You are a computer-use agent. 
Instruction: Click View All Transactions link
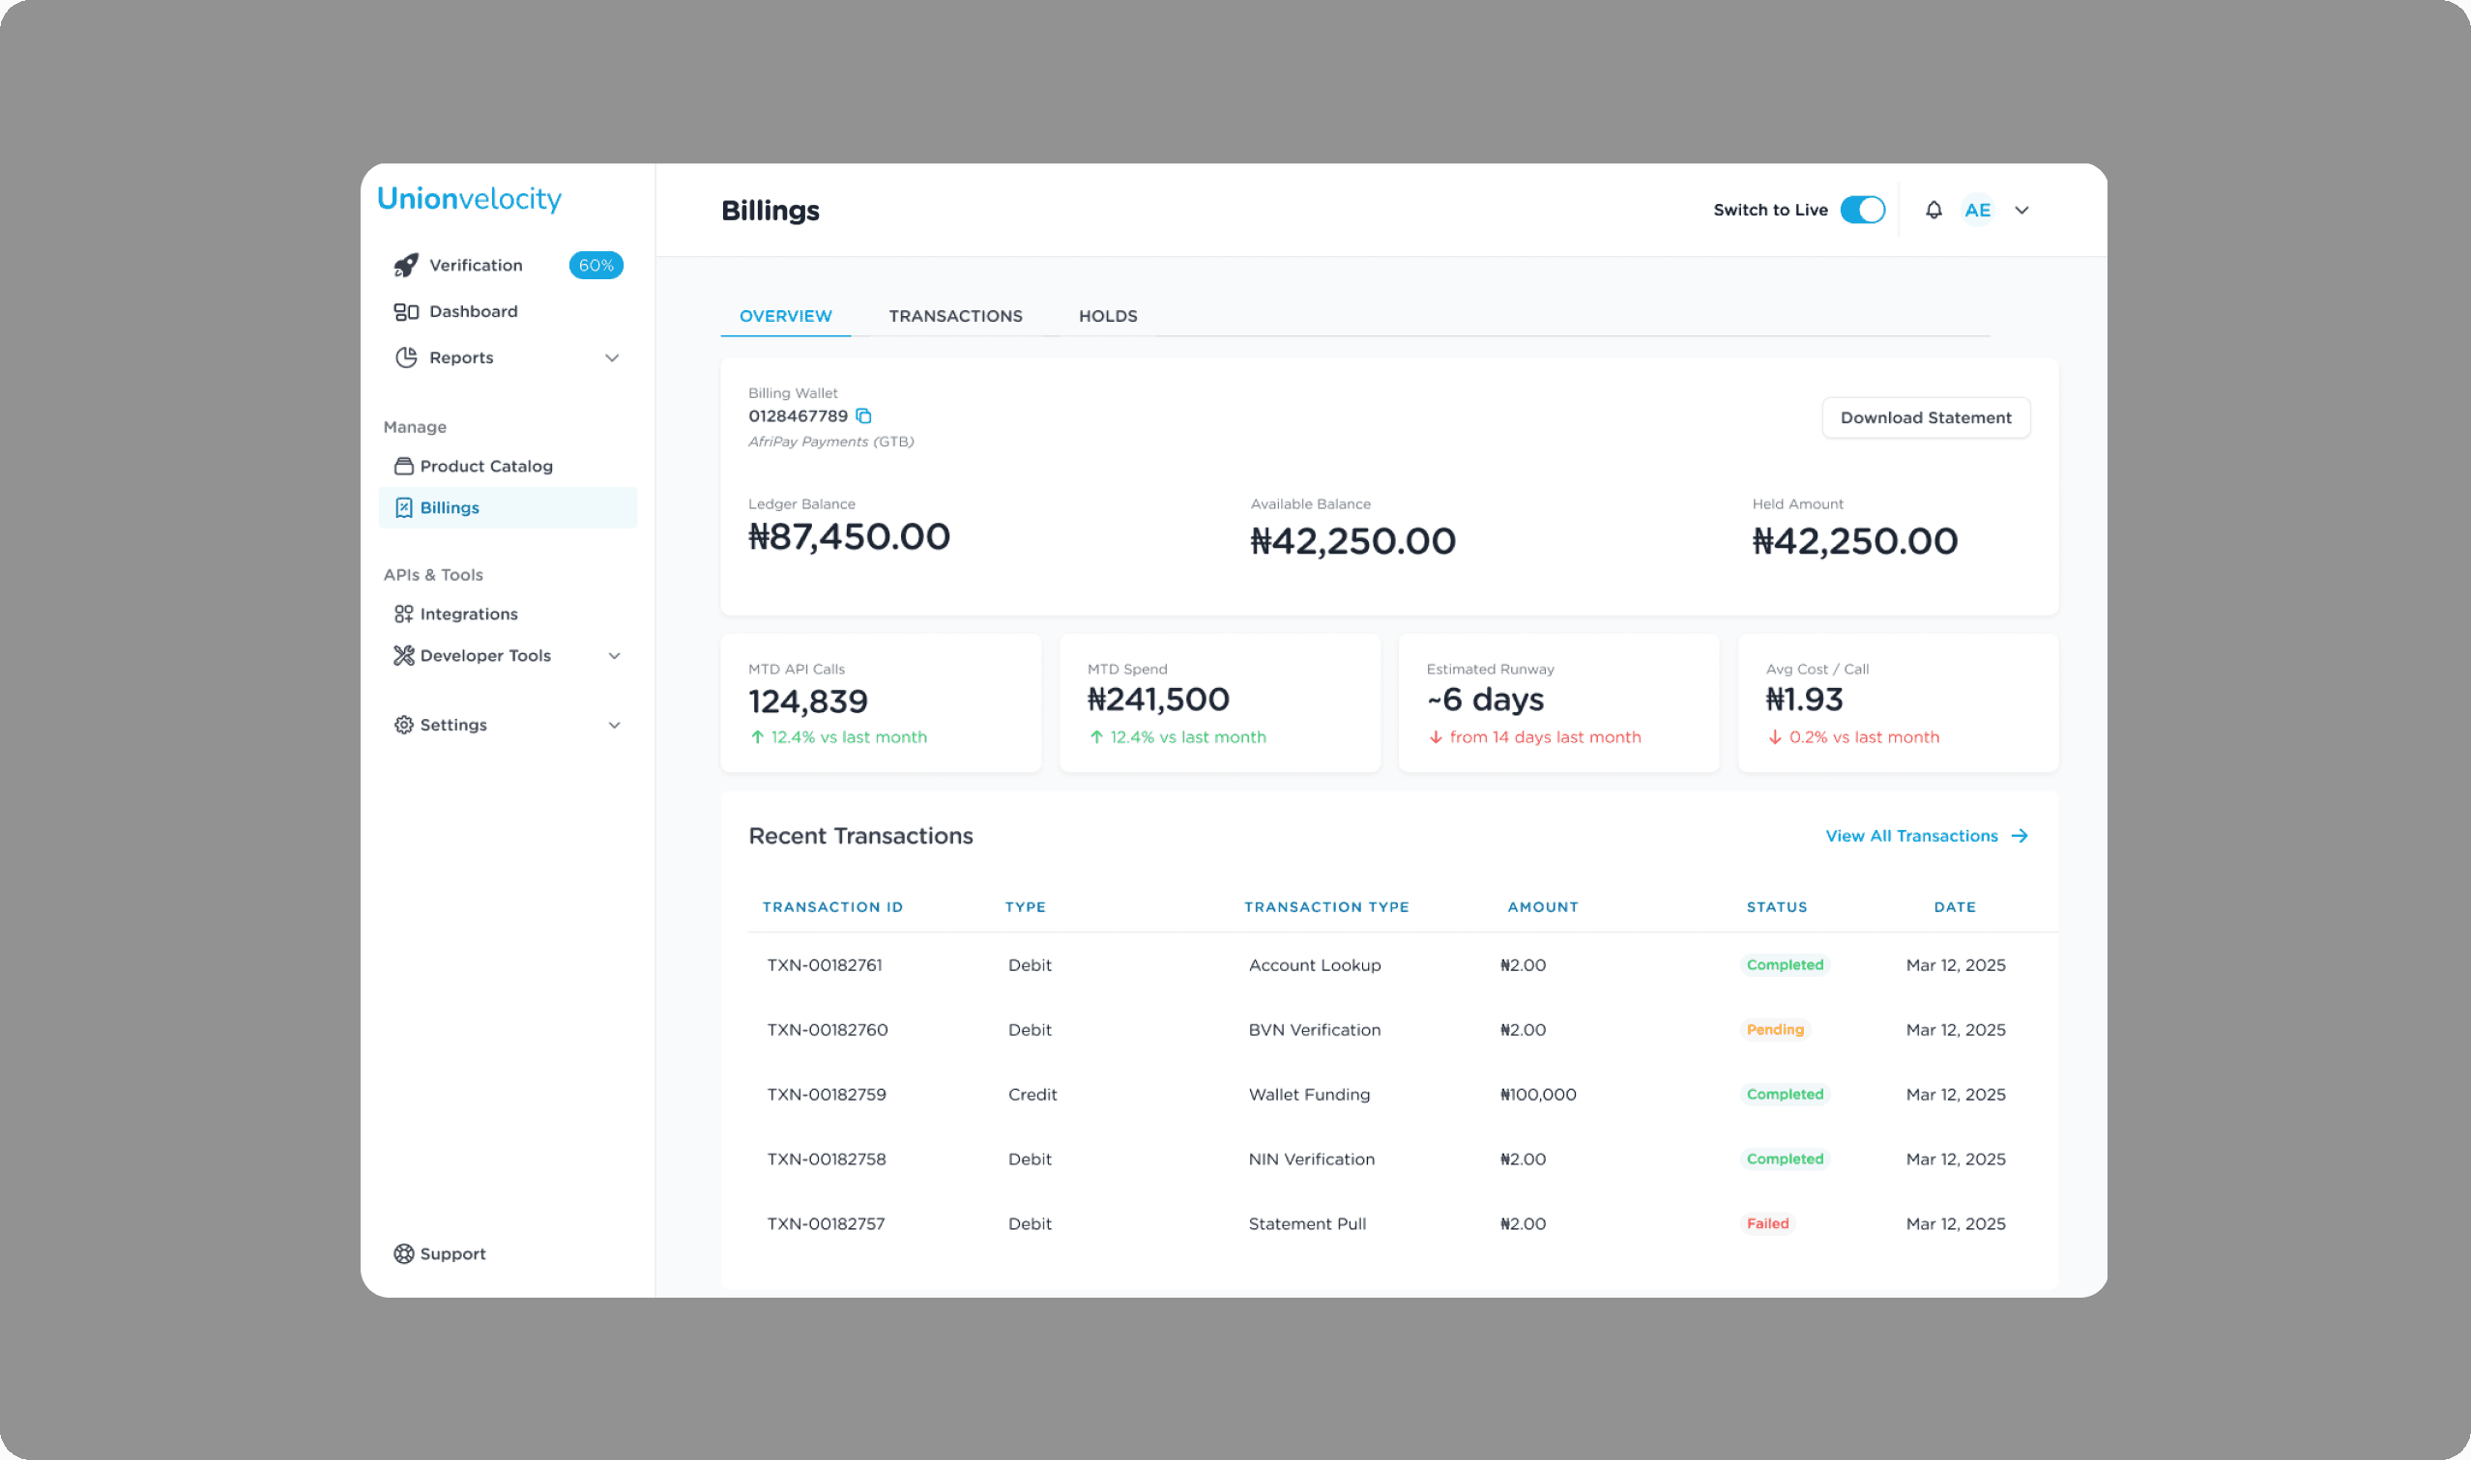pos(1911,836)
